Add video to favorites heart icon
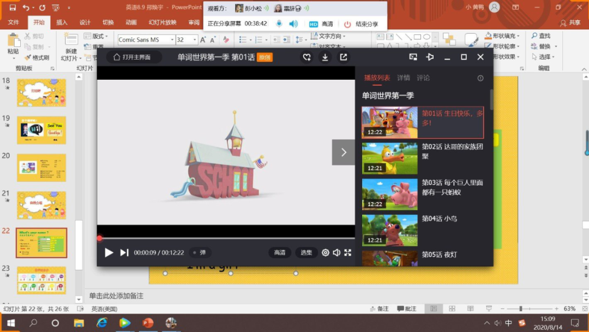Viewport: 589px width, 332px height. 307,57
